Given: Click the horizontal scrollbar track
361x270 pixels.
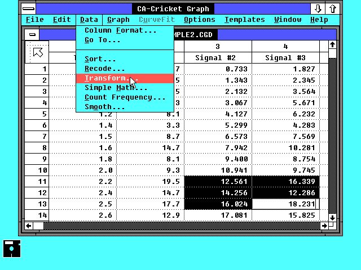Looking at the screenshot, I should [182, 226].
